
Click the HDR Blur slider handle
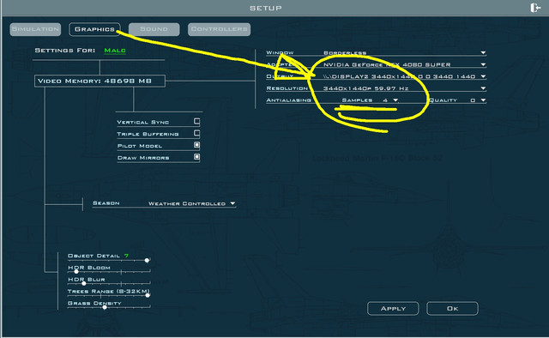(84, 283)
